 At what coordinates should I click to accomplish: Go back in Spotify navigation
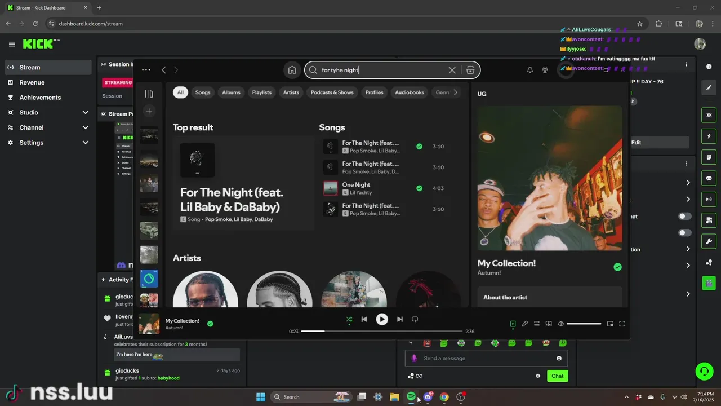[163, 70]
